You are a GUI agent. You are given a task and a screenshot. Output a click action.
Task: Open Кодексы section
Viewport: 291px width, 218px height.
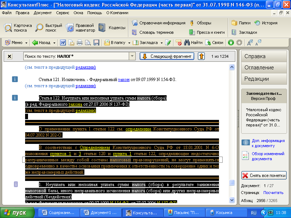point(112,28)
